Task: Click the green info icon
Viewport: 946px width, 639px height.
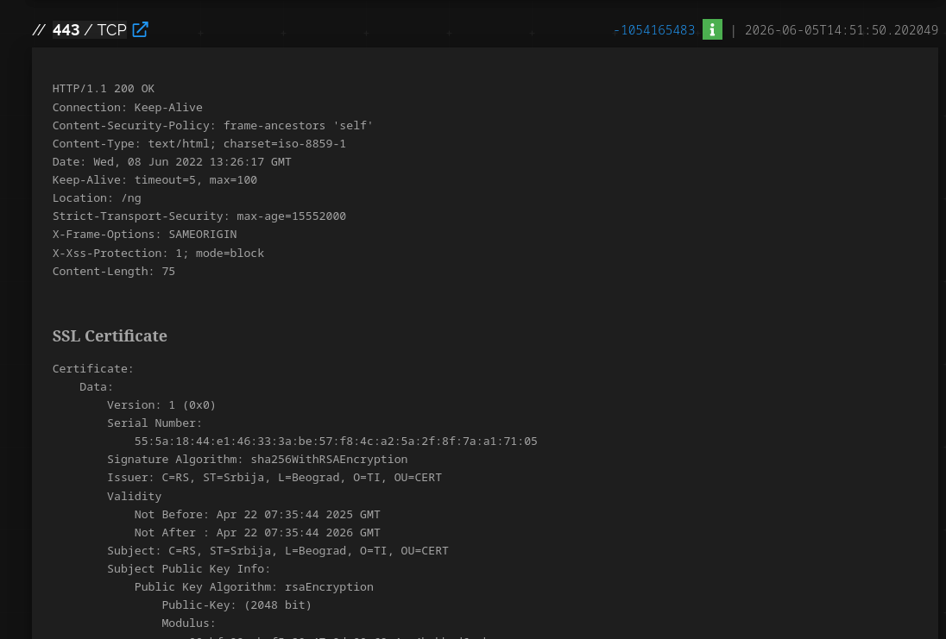Action: click(x=712, y=29)
